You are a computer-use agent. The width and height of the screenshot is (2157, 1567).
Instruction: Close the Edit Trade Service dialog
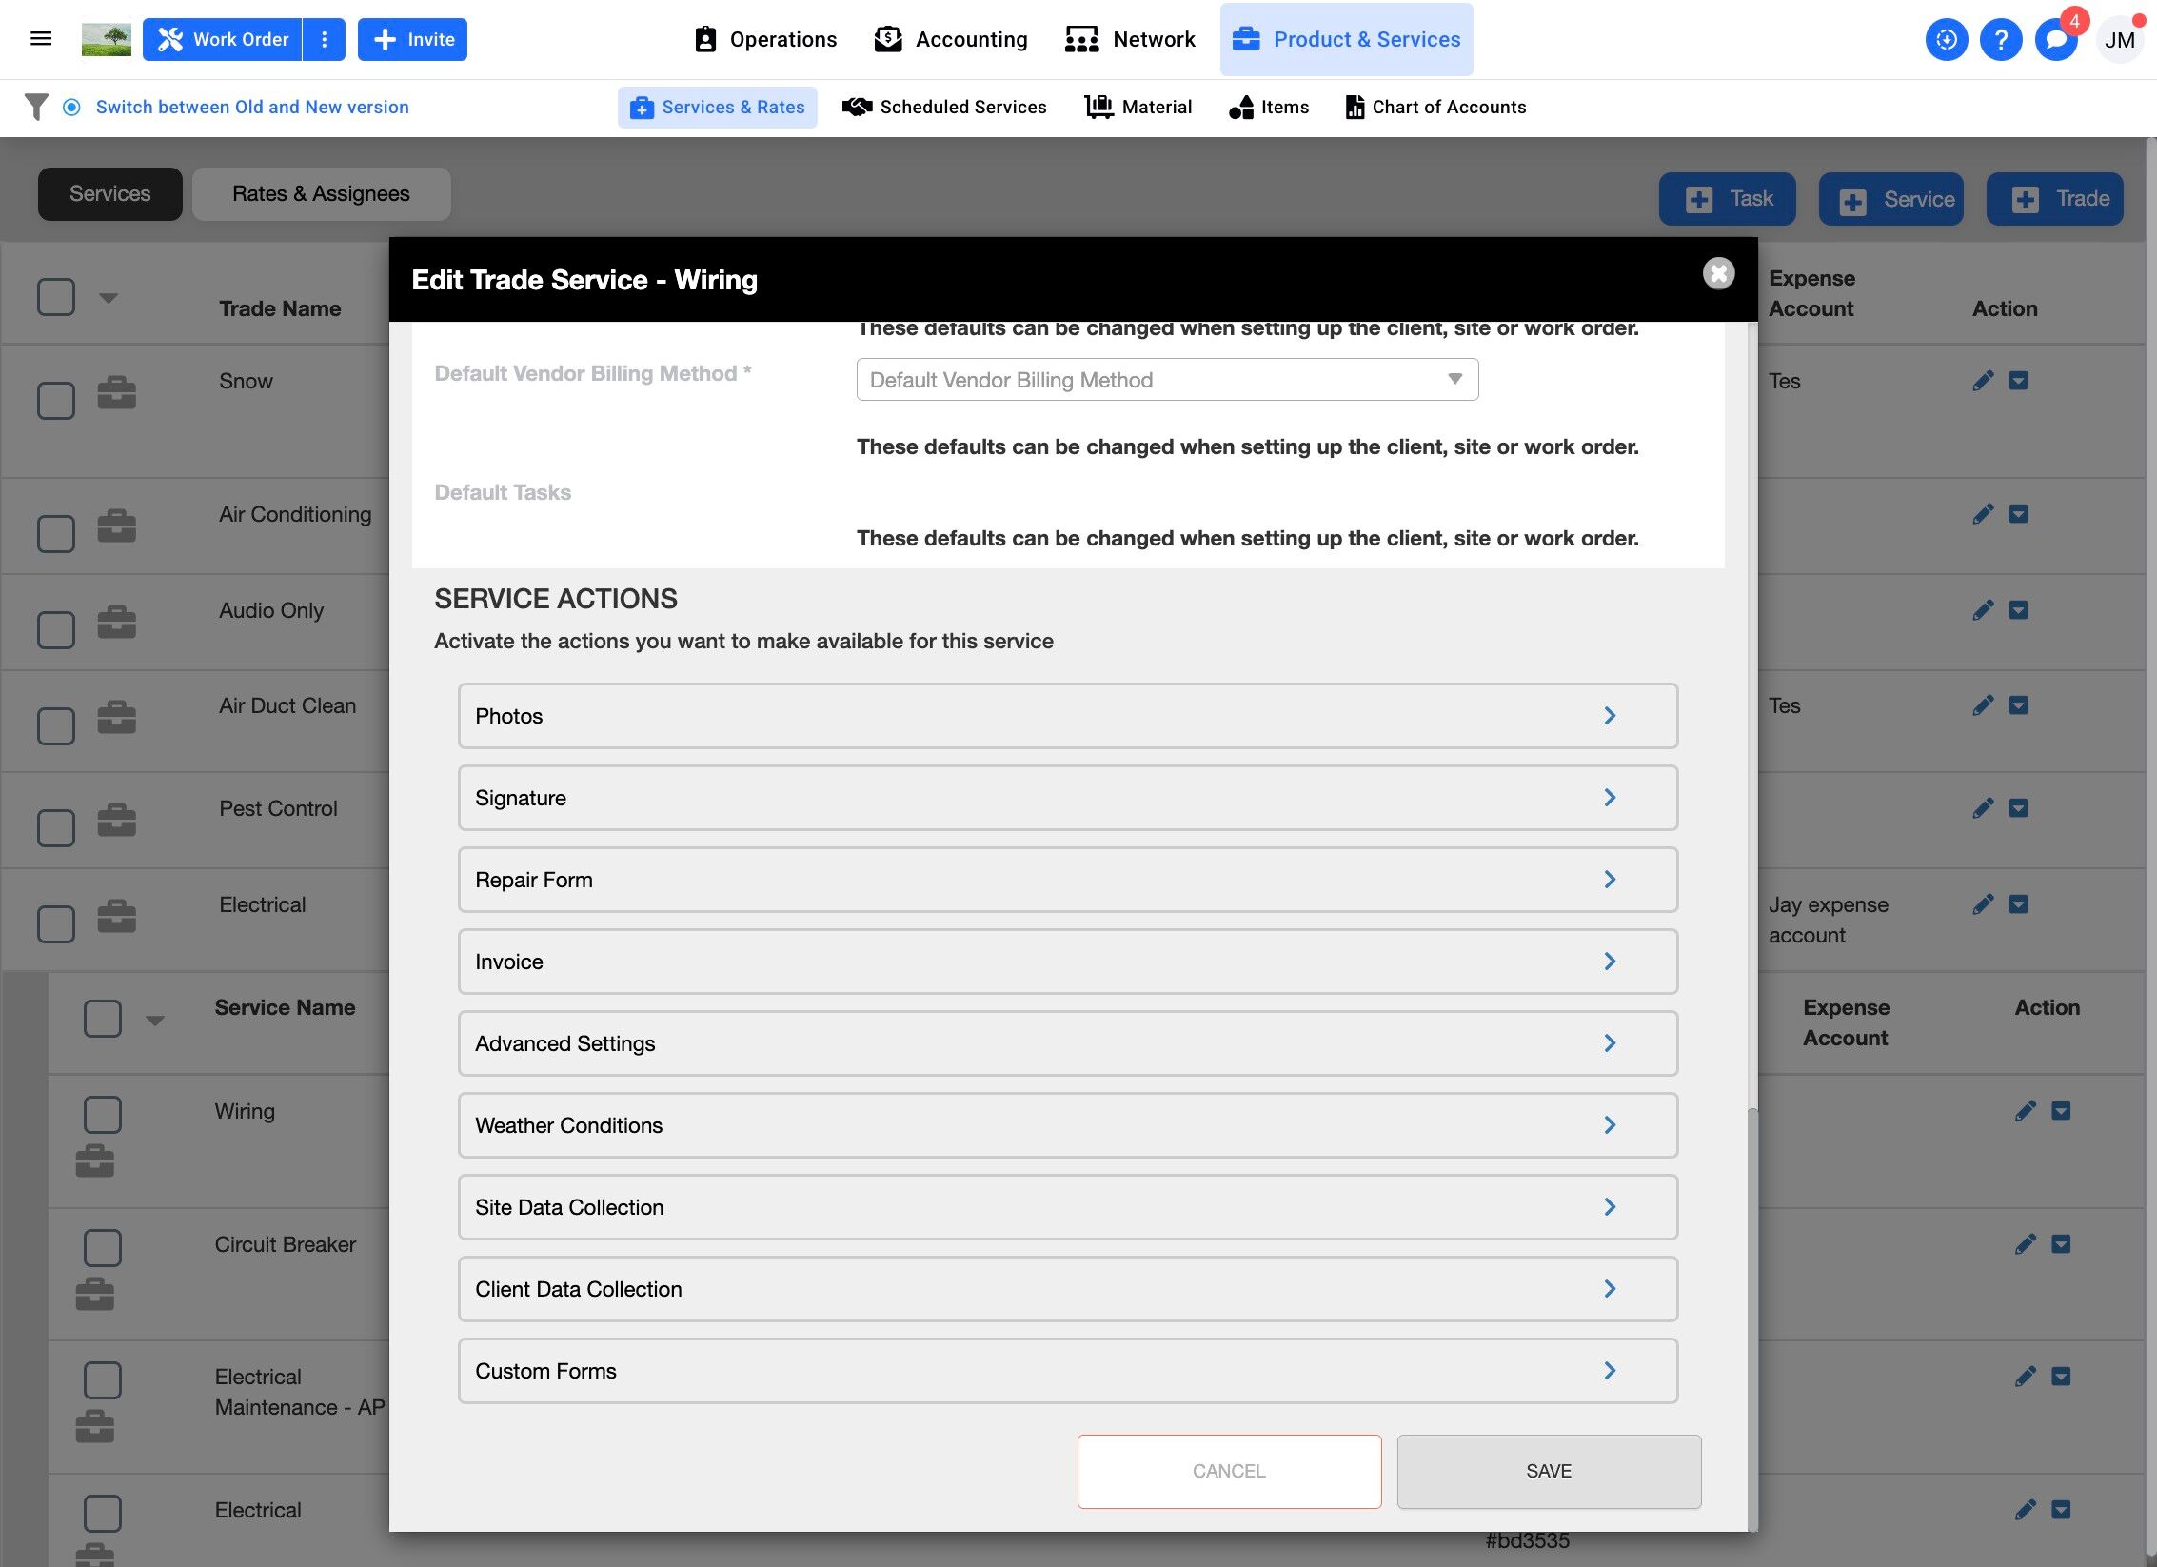click(x=1718, y=274)
